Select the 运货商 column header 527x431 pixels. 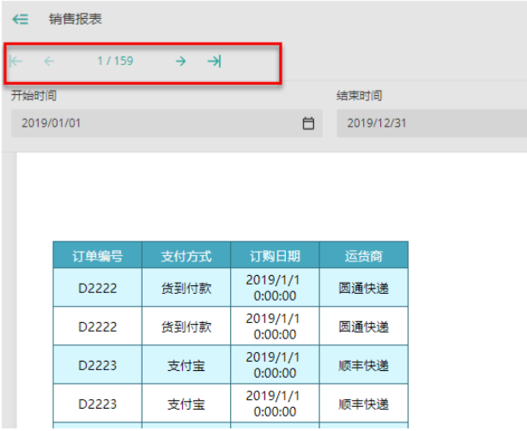tap(363, 255)
